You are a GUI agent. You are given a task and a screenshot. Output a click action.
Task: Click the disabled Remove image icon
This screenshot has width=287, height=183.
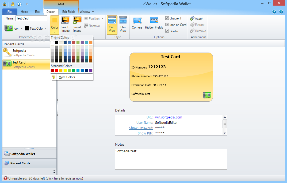coord(86,26)
